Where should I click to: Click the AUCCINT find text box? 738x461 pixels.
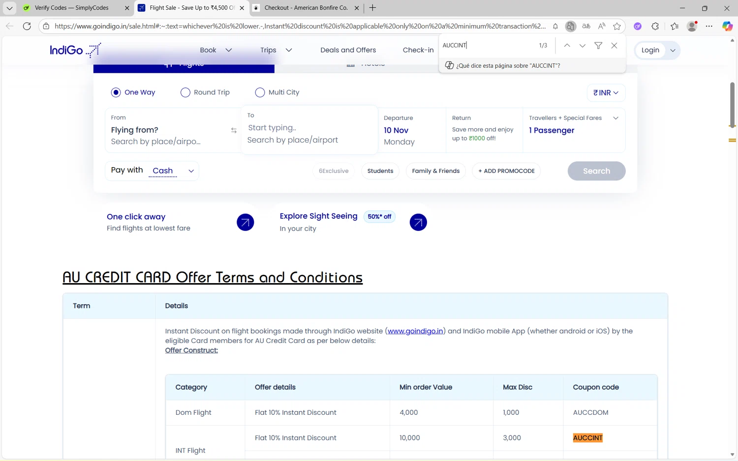[487, 45]
